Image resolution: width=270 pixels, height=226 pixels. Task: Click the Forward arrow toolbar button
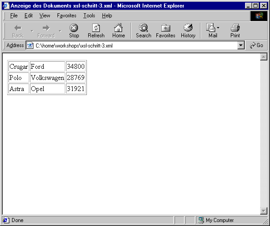tap(46, 31)
